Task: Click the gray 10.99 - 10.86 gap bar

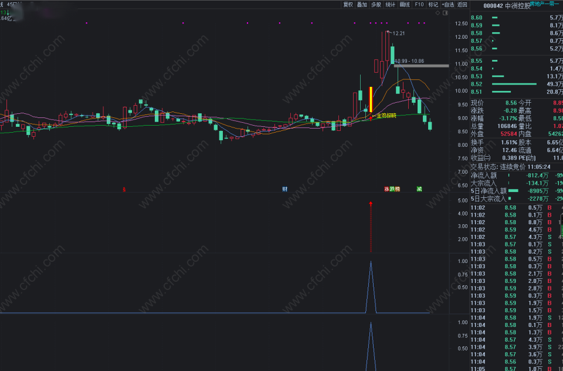Action: [x=421, y=66]
